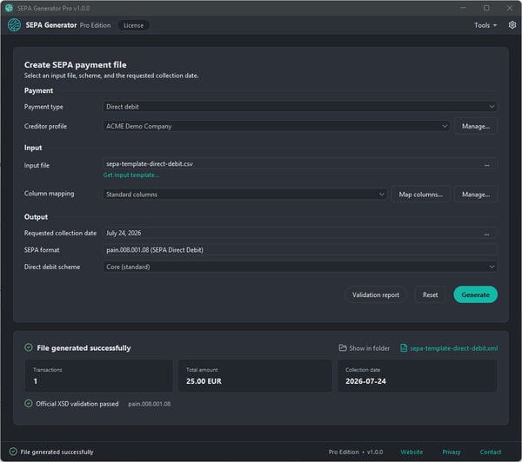Click Pro Edition v1.0.0 status text
This screenshot has width=522, height=462.
356,452
